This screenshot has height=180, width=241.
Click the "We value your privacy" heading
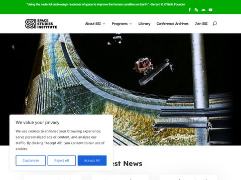tap(38, 122)
